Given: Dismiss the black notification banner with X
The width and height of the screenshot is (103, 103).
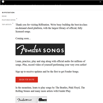Looking at the screenshot, I should click(100, 2).
